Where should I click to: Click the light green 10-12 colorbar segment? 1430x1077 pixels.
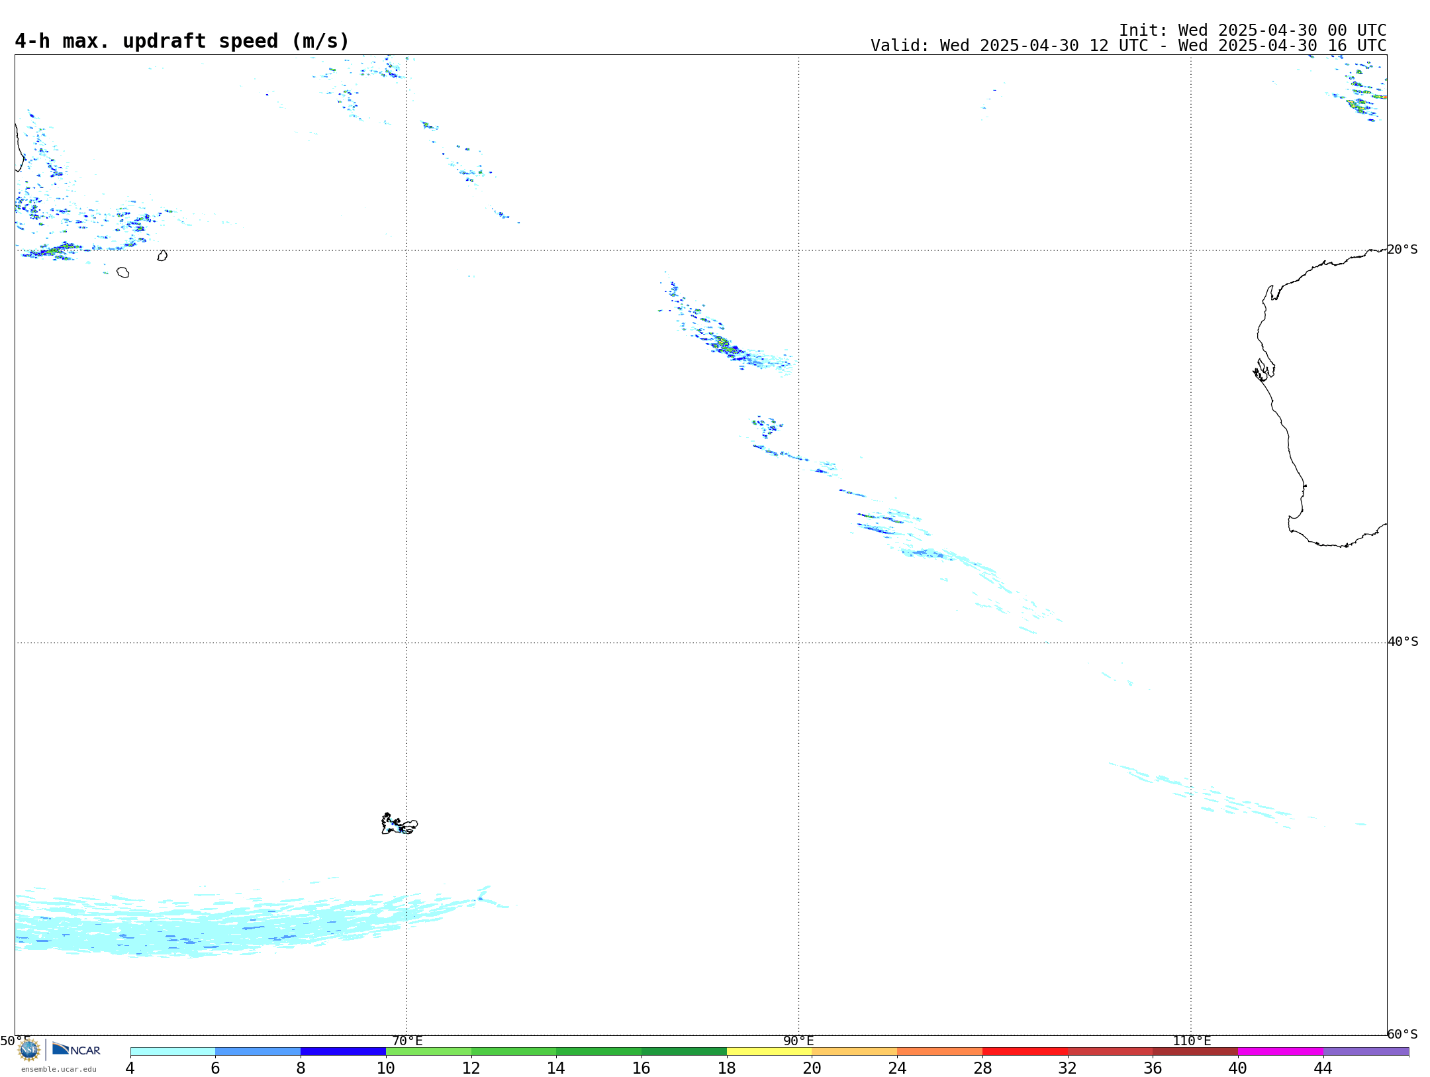(428, 1052)
